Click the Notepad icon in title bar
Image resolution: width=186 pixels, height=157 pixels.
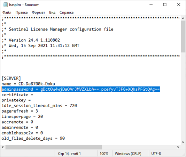pyautogui.click(x=5, y=5)
